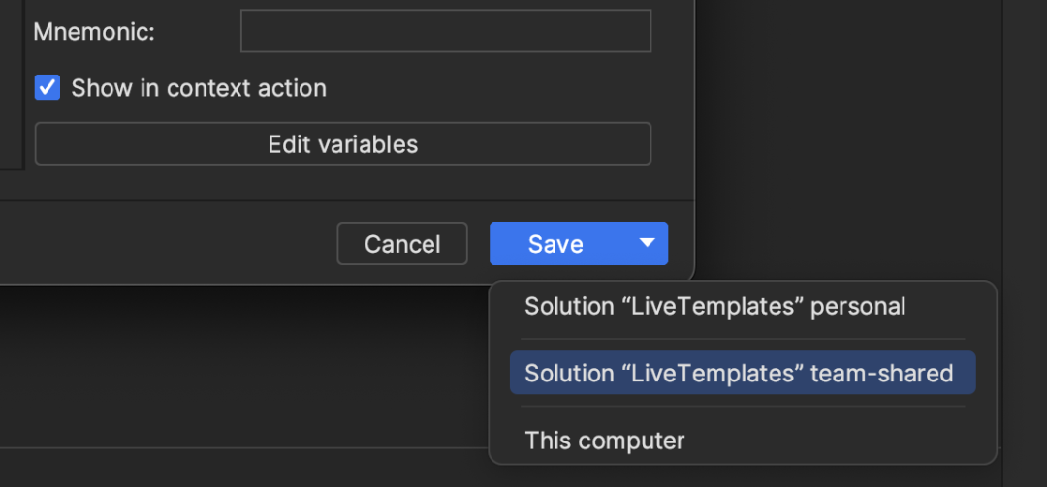Untick the Show in context action checkbox
The image size is (1047, 487).
48,87
